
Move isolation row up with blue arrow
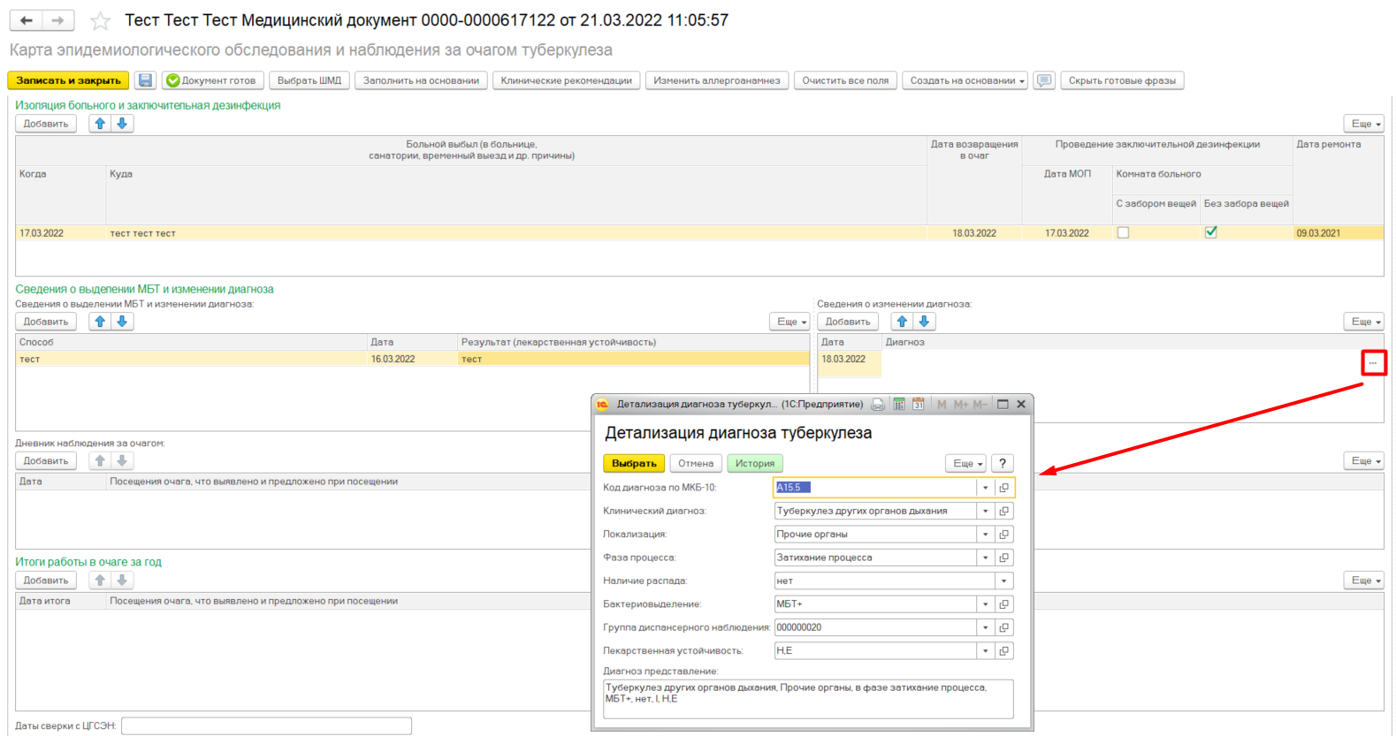[100, 124]
